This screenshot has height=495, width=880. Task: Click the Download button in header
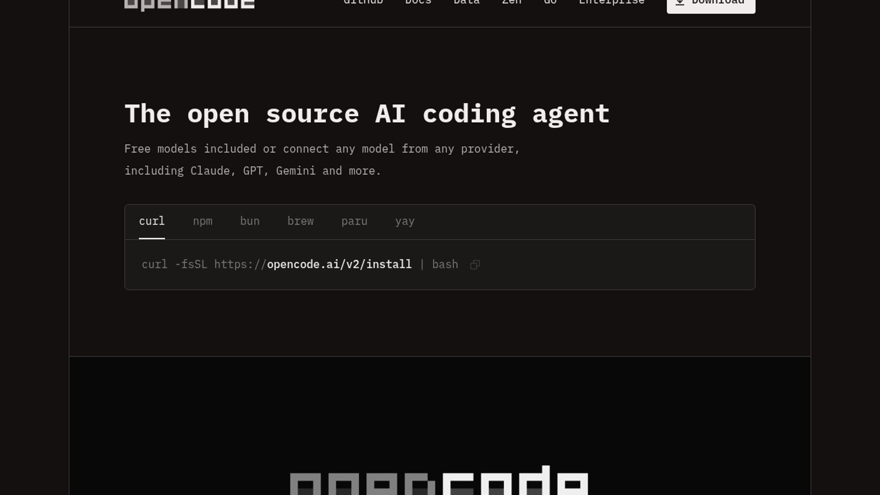tap(711, 4)
